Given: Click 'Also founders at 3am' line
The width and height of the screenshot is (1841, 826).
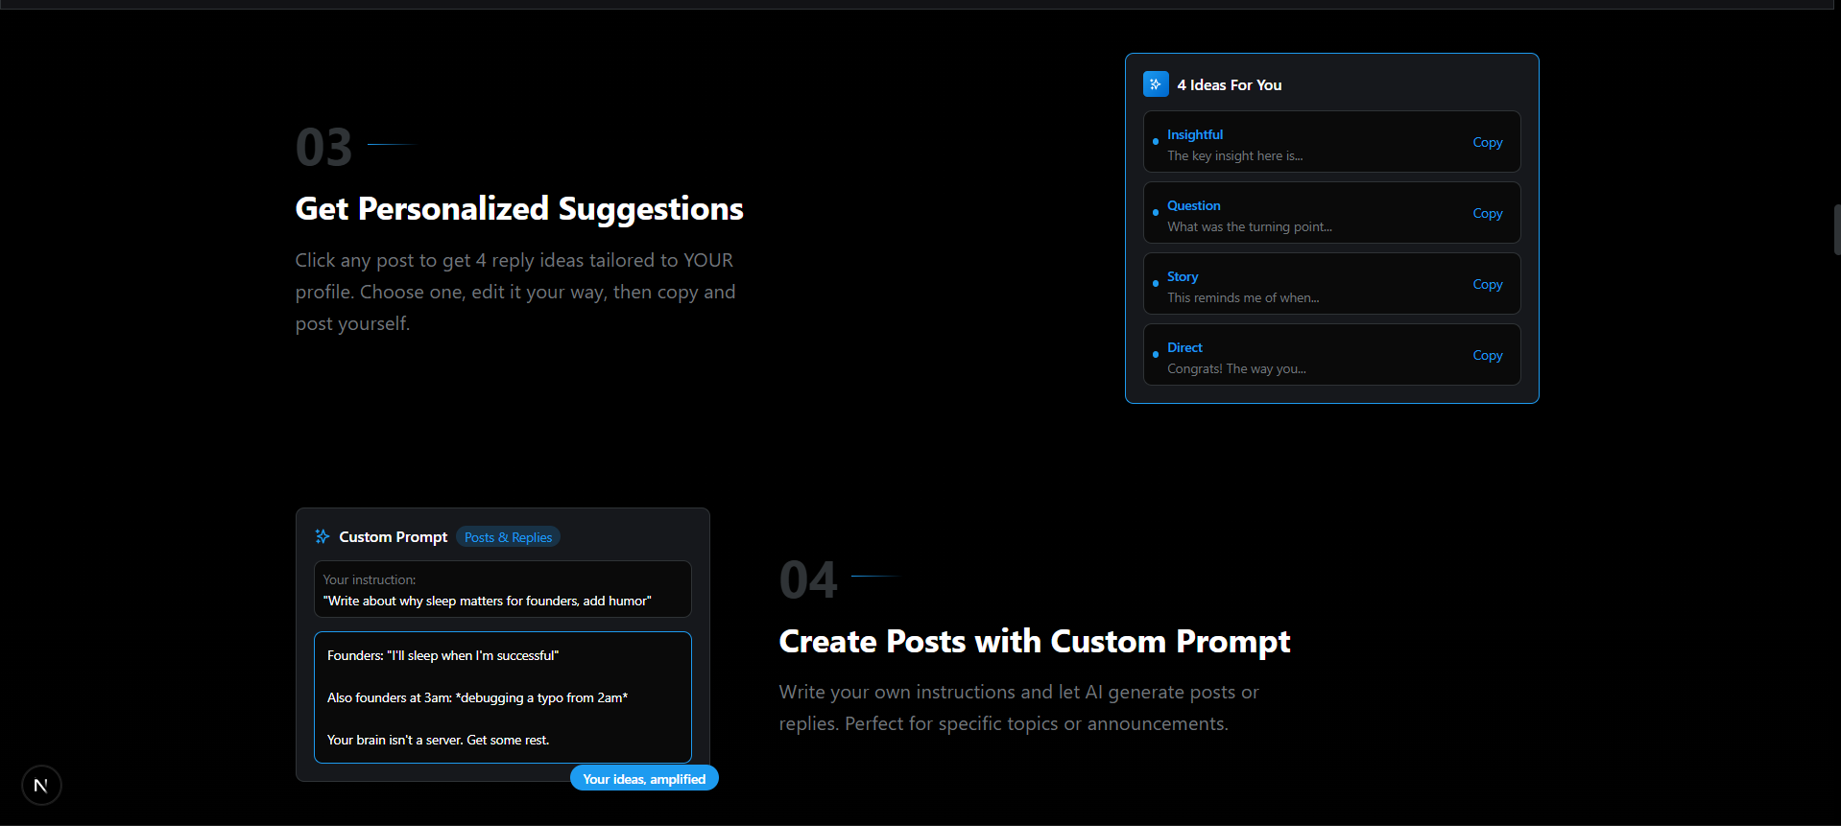Looking at the screenshot, I should [477, 697].
